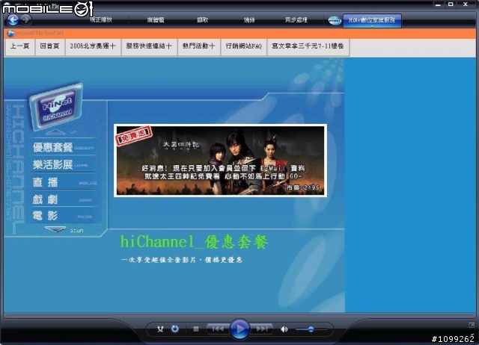Screen dimensions: 479x345
Task: Open the 燒錄 (Burn) tab
Action: tap(249, 20)
